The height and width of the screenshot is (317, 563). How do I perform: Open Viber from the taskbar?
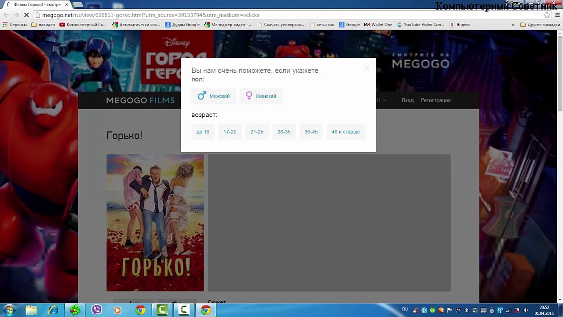[x=97, y=310]
